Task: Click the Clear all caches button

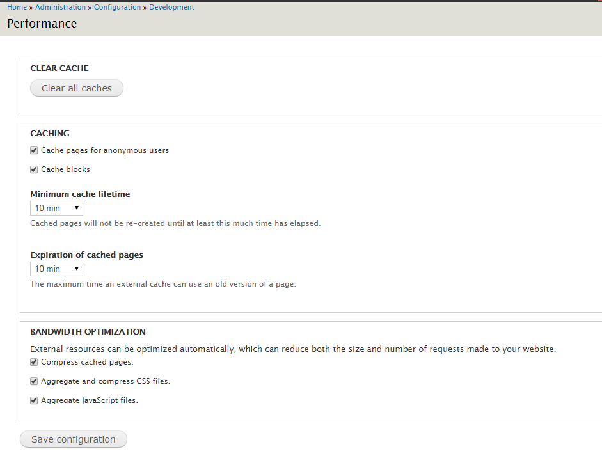Action: [x=77, y=88]
